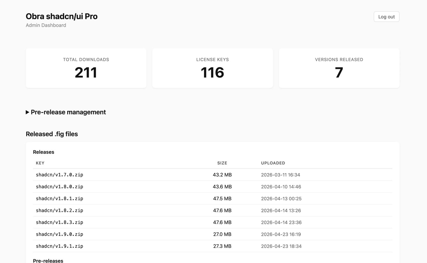
Task: Select the shadcn/v1.7.0.zip release row
Action: point(212,175)
